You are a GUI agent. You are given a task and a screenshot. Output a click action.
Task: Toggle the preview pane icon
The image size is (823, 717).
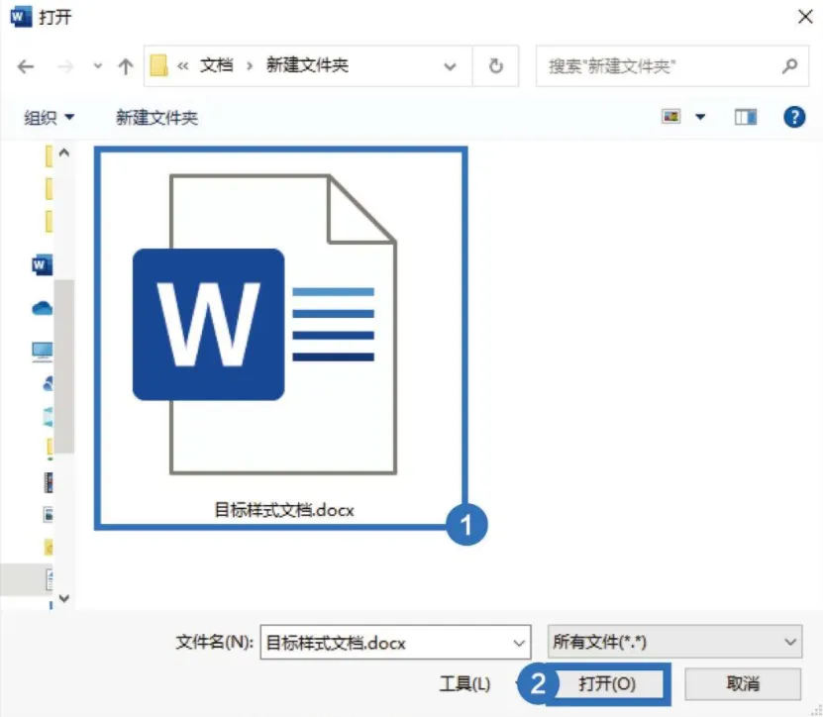746,117
